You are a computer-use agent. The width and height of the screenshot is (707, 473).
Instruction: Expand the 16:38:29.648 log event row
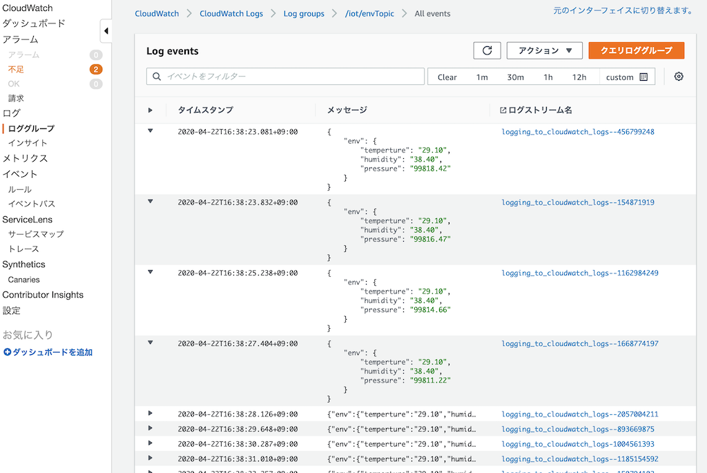click(150, 428)
